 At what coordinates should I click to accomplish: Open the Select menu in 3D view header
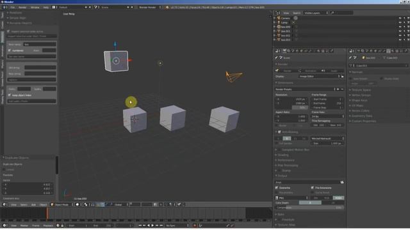pos(24,204)
